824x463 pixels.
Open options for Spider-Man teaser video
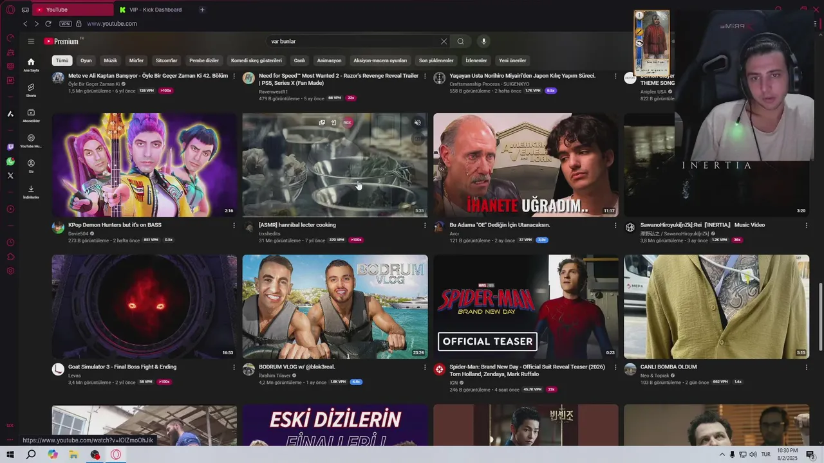click(615, 367)
